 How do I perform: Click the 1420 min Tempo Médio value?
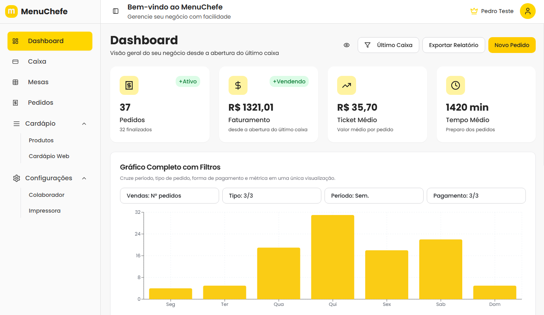tap(467, 108)
